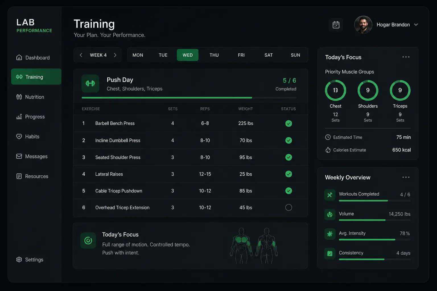
Task: Click the Workouts Completed progress bar
Action: tap(375, 201)
